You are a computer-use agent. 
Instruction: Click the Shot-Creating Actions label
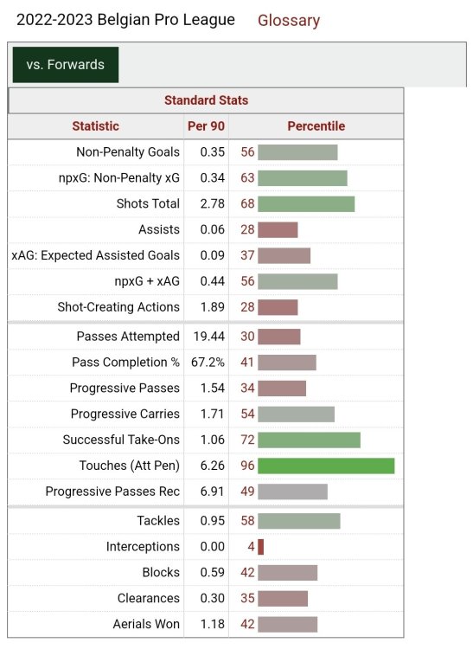pyautogui.click(x=118, y=307)
